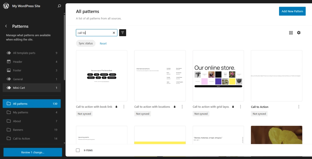The width and height of the screenshot is (312, 159).
Task: Open the filter options icon button
Action: click(122, 33)
